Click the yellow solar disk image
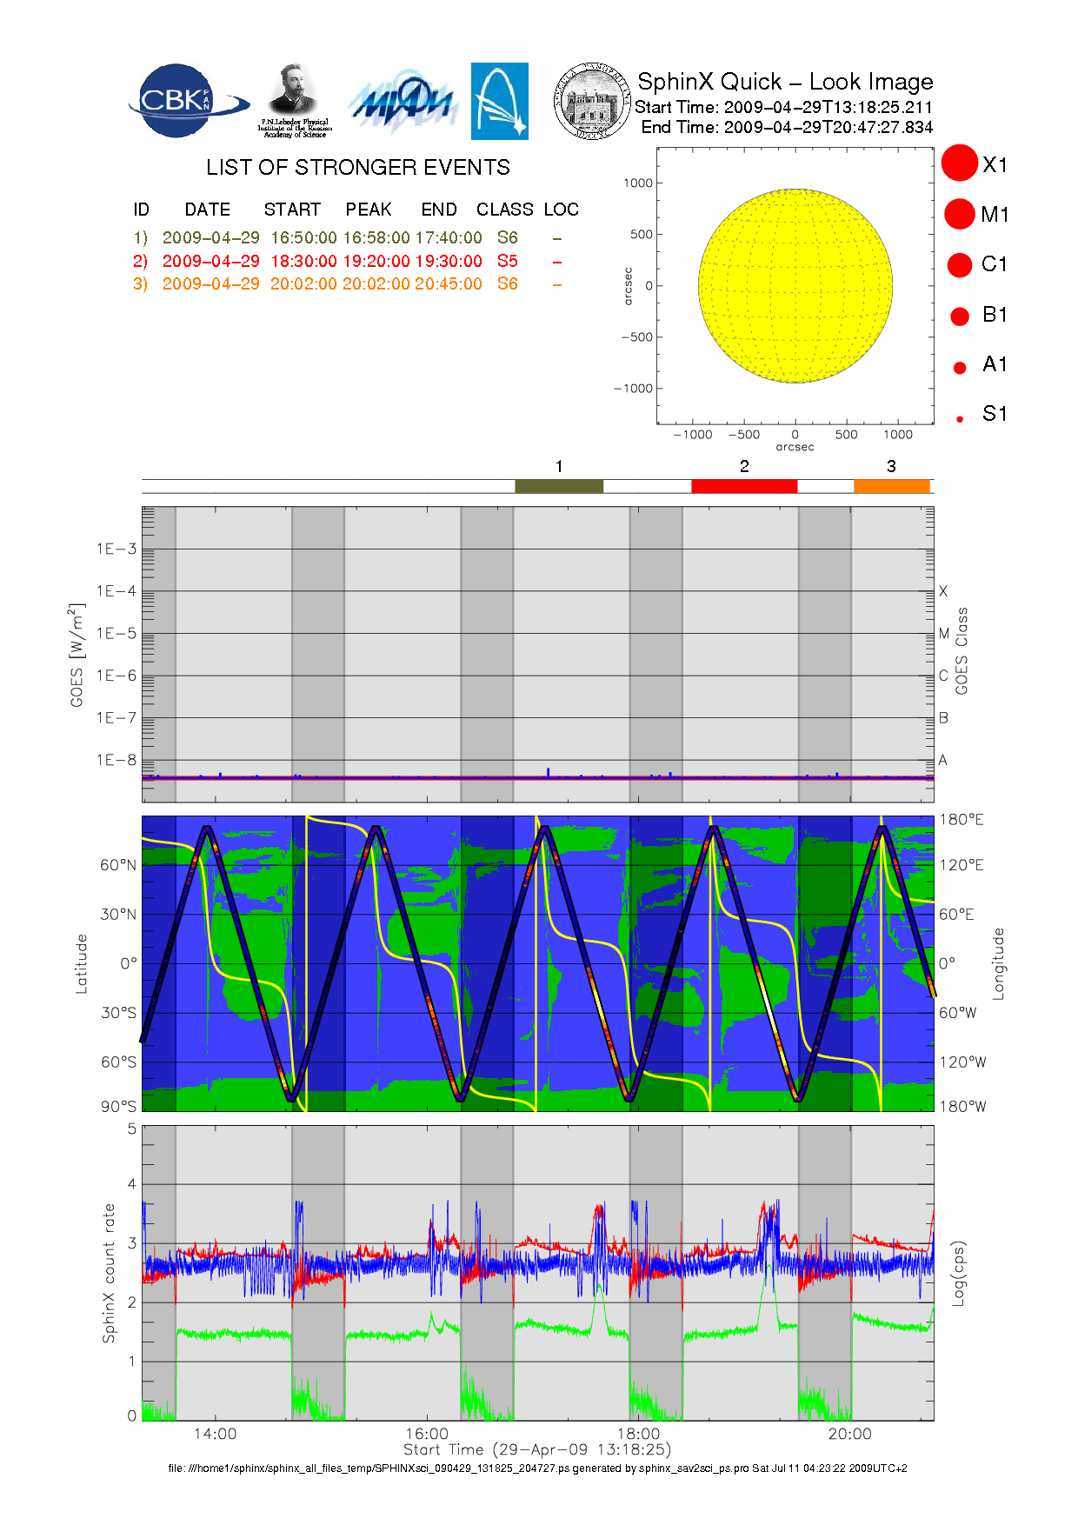This screenshot has height=1525, width=1078. (795, 285)
